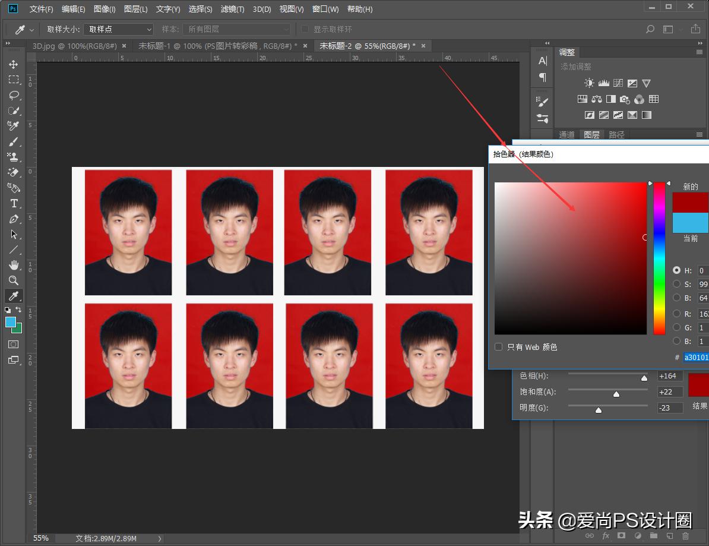
Task: Select the R red radio button
Action: point(676,313)
